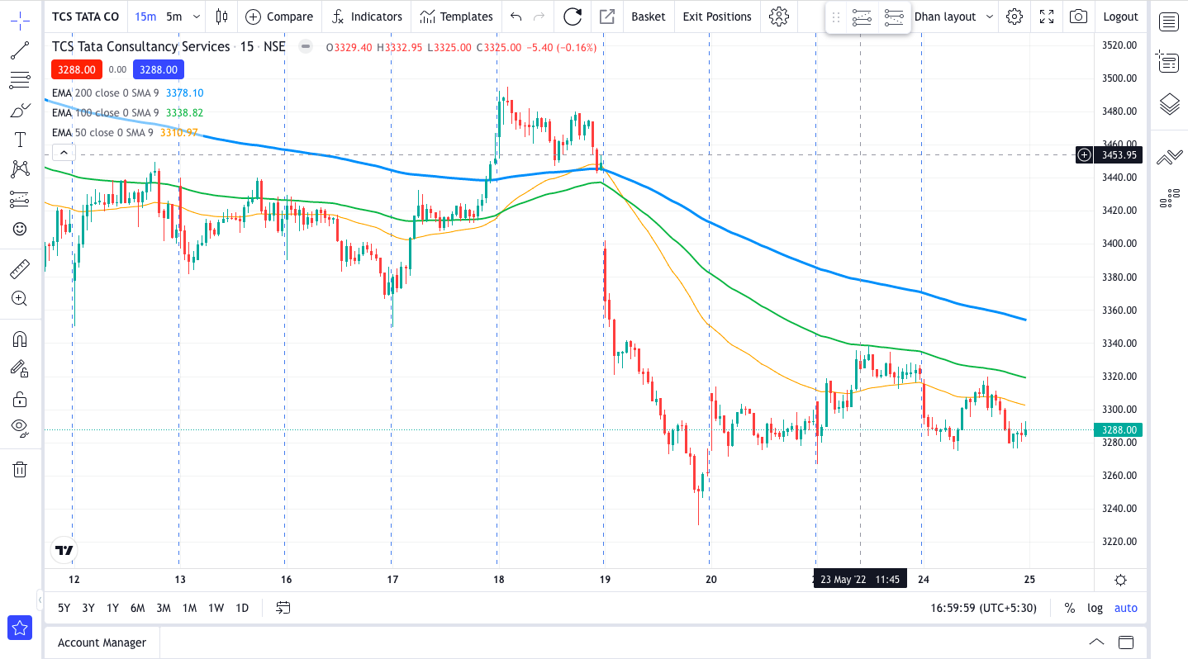The height and width of the screenshot is (659, 1188).
Task: Open the object tree layers panel
Action: coord(1169,104)
